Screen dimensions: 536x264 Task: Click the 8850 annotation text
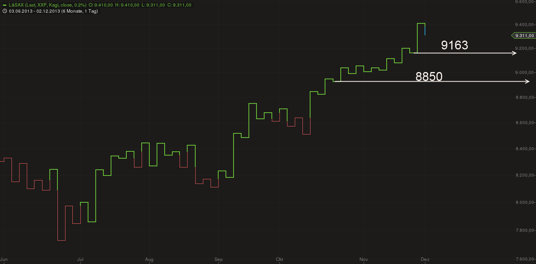coord(429,76)
